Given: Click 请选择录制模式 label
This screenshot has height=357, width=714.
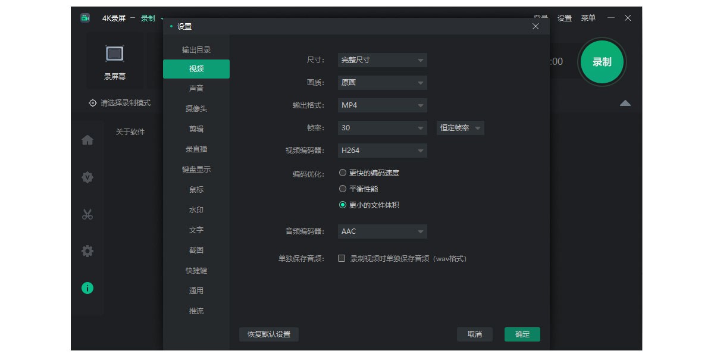Looking at the screenshot, I should (126, 103).
